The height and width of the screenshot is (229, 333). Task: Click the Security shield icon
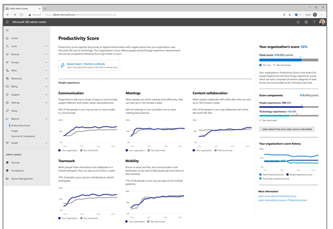point(8,162)
